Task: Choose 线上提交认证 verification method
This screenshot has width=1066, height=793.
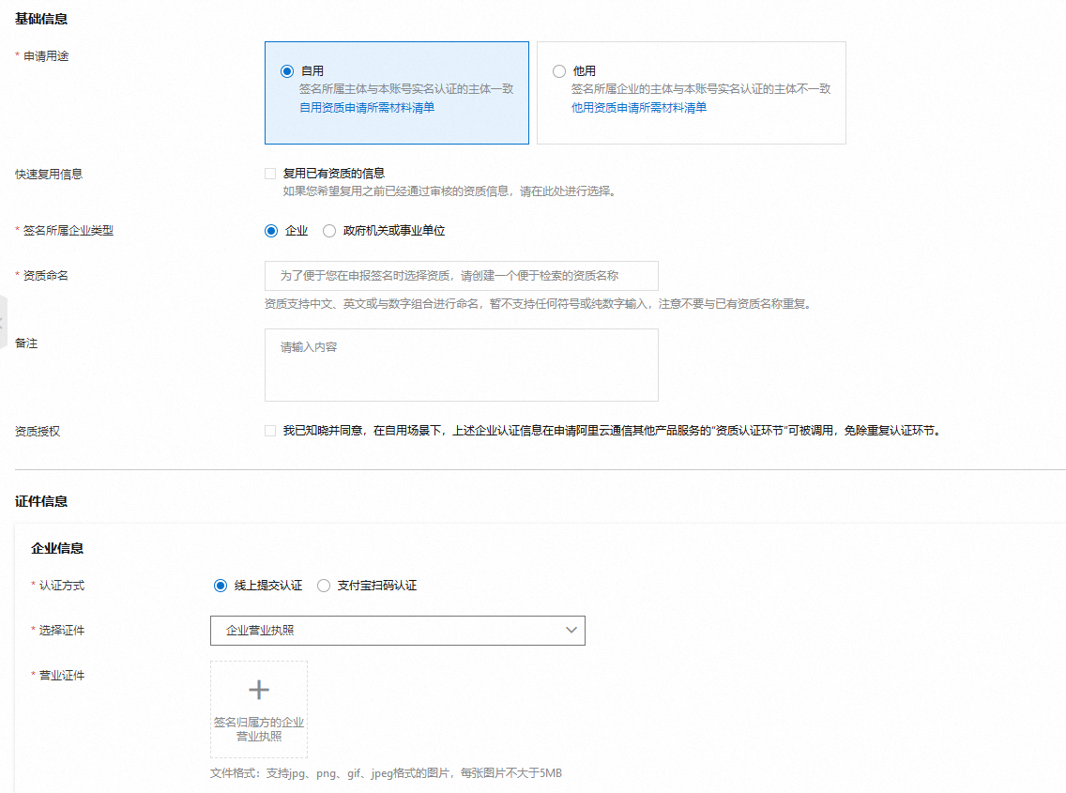Action: click(221, 586)
